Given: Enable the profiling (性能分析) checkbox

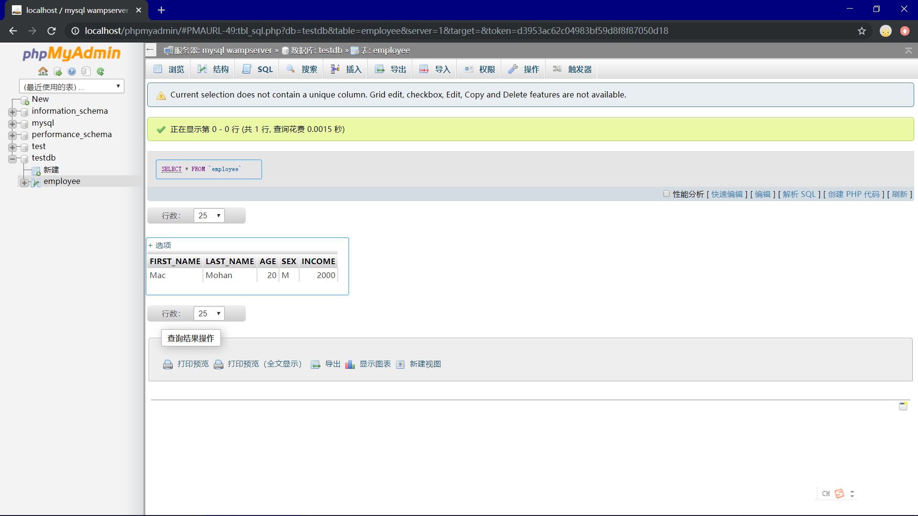Looking at the screenshot, I should [x=666, y=194].
